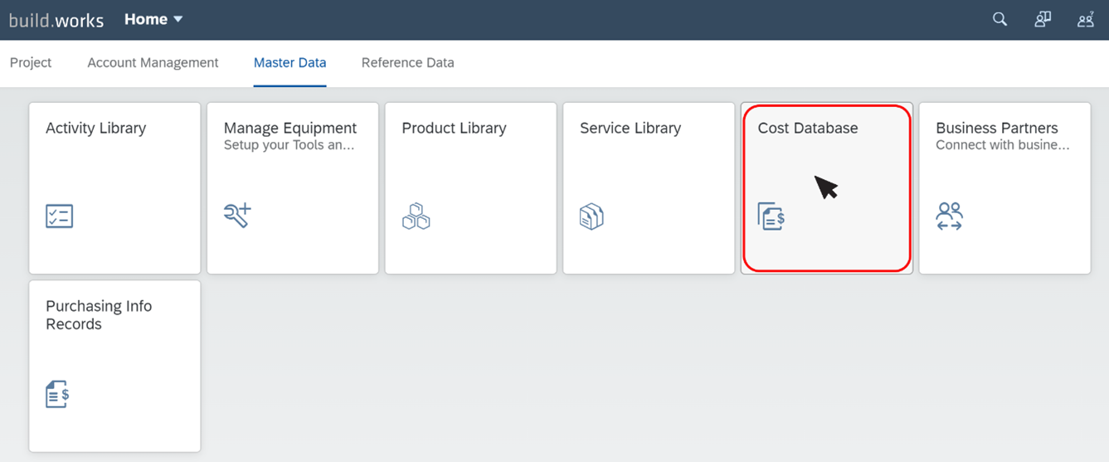
Task: Click the Business Partners people icon
Action: pyautogui.click(x=949, y=216)
